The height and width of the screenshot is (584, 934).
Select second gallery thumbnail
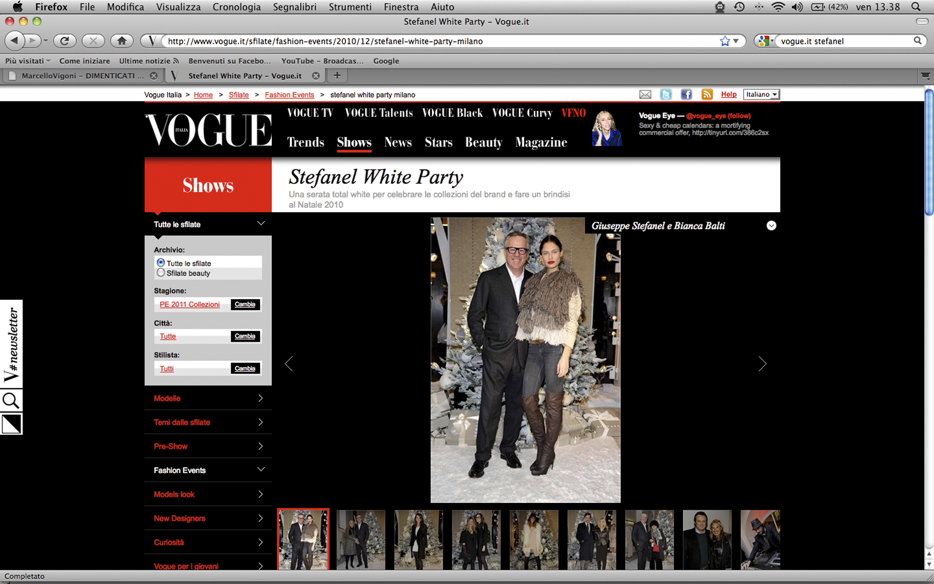pos(361,540)
